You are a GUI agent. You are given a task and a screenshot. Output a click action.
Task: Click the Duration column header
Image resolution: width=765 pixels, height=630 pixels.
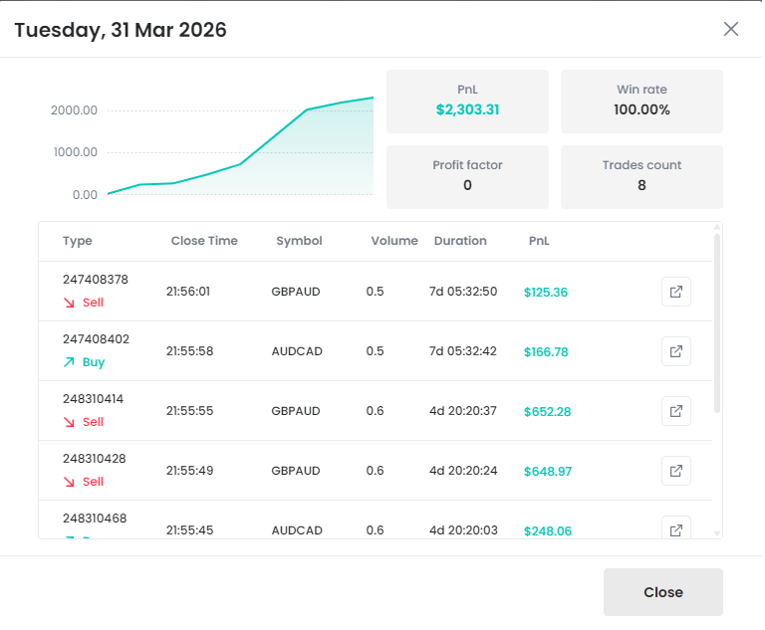(x=460, y=241)
